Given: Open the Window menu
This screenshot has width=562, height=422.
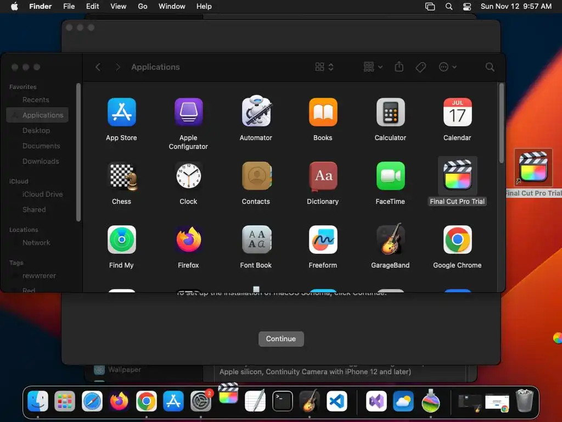Looking at the screenshot, I should pyautogui.click(x=172, y=7).
